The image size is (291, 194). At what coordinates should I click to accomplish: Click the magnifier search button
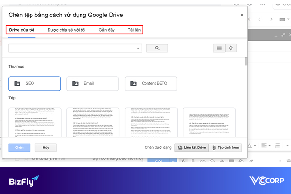(157, 48)
